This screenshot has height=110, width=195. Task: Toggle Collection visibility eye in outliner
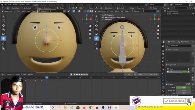[193, 13]
